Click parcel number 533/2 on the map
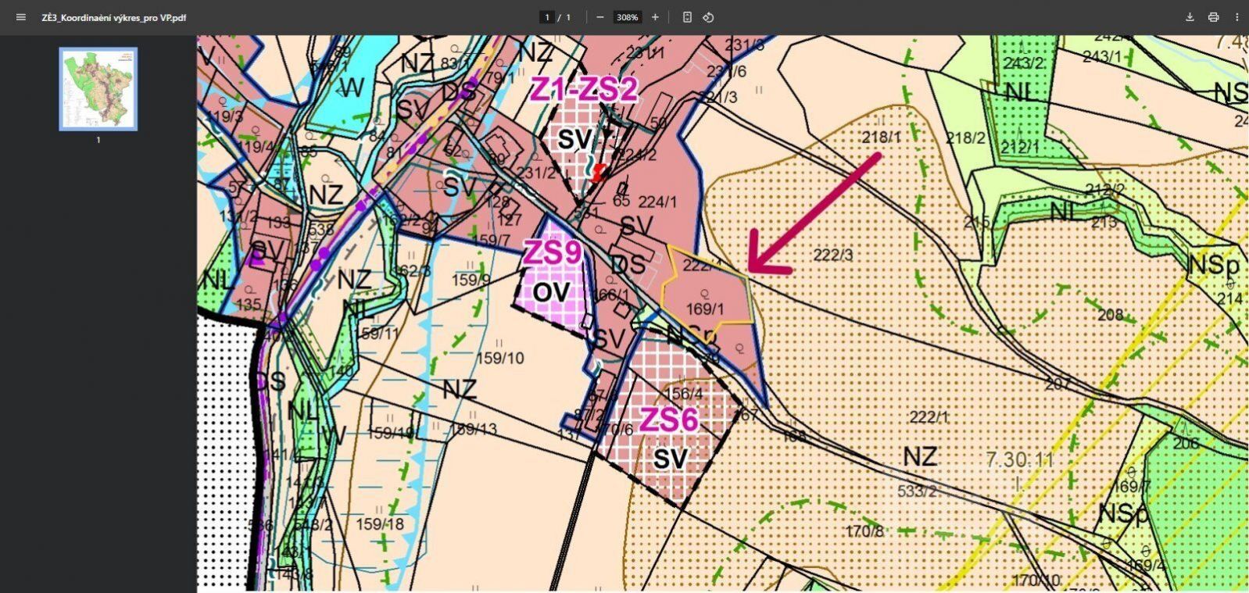Screen dimensions: 1249x593 pos(918,491)
